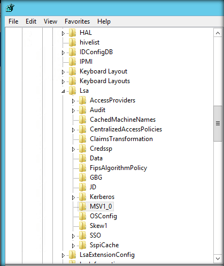The image size is (224, 266).
Task: Click the Data folder icon
Action: click(82, 158)
